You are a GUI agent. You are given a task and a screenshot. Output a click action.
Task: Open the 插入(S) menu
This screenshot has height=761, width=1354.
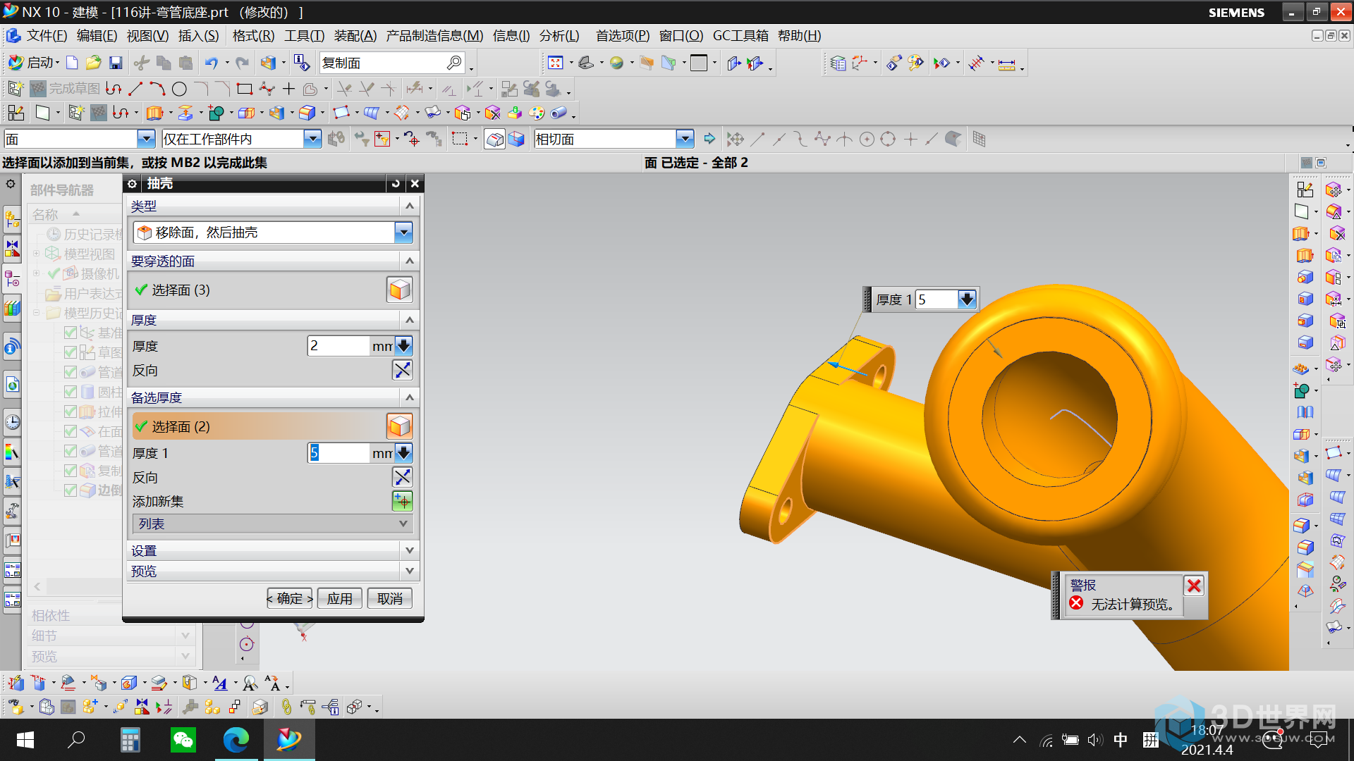pyautogui.click(x=198, y=36)
